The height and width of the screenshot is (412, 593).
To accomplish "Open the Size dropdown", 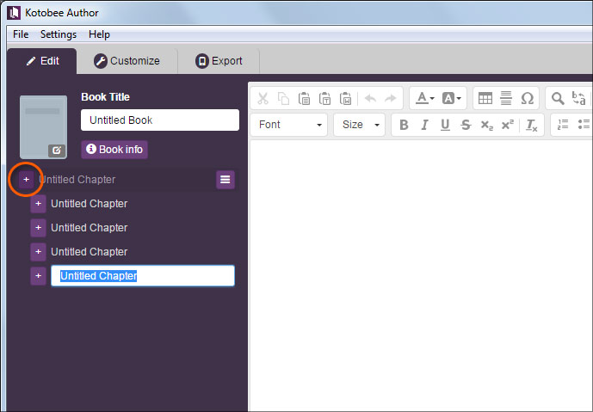I will click(x=359, y=125).
